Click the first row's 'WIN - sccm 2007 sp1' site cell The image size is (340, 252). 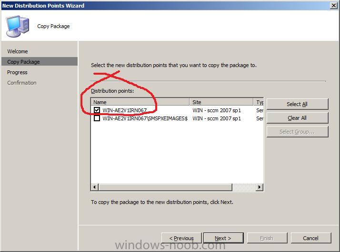217,110
